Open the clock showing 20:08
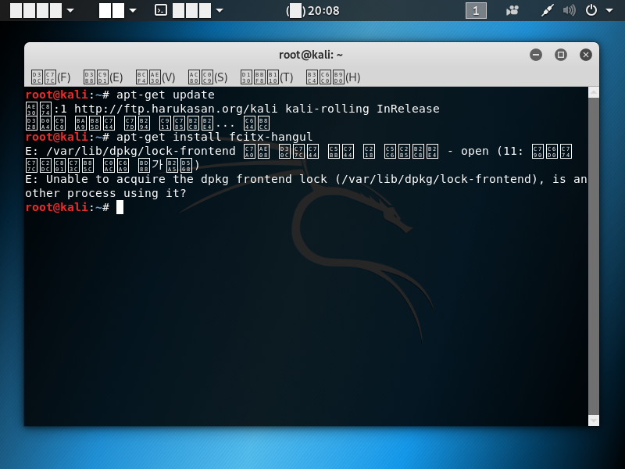Screen dimensions: 625x469 tap(312, 10)
